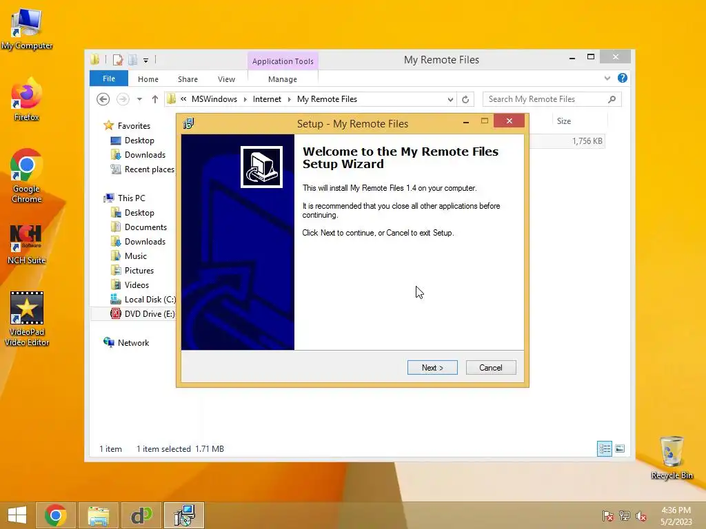Viewport: 706px width, 529px height.
Task: Open File Explorer from the taskbar
Action: (99, 515)
